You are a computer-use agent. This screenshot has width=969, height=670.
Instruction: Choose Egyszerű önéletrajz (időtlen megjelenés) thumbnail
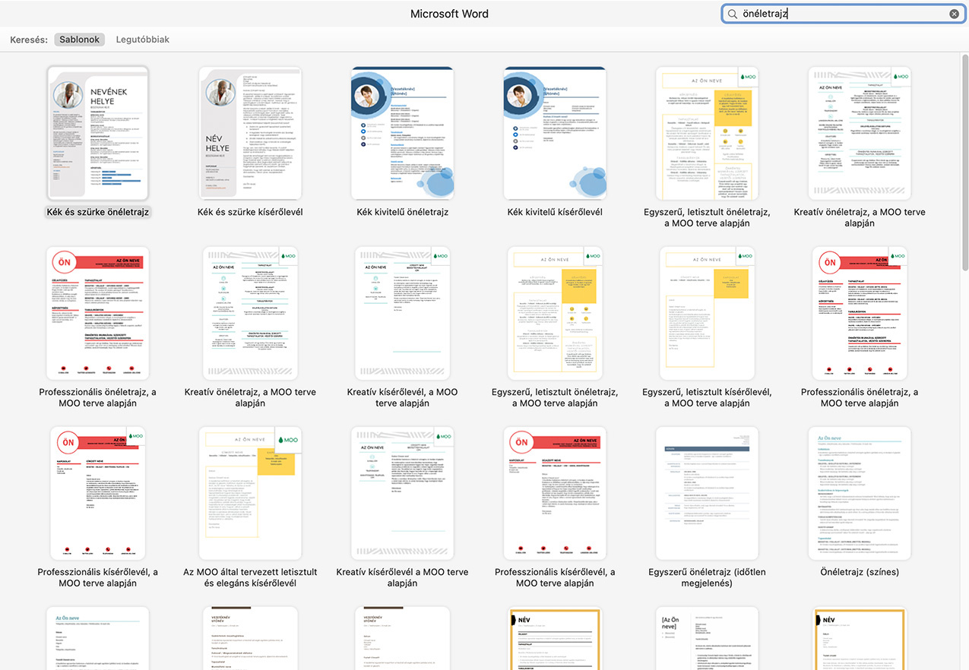(x=707, y=493)
